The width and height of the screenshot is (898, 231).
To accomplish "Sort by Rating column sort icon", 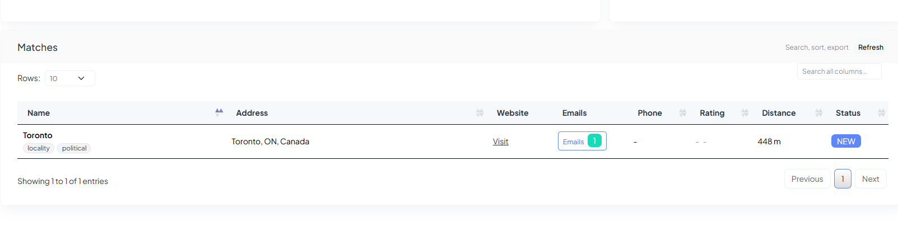I will pos(745,113).
